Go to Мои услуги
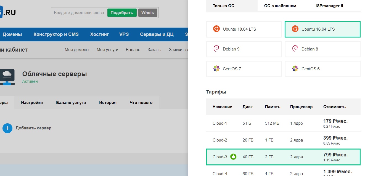The width and height of the screenshot is (373, 176). click(107, 50)
